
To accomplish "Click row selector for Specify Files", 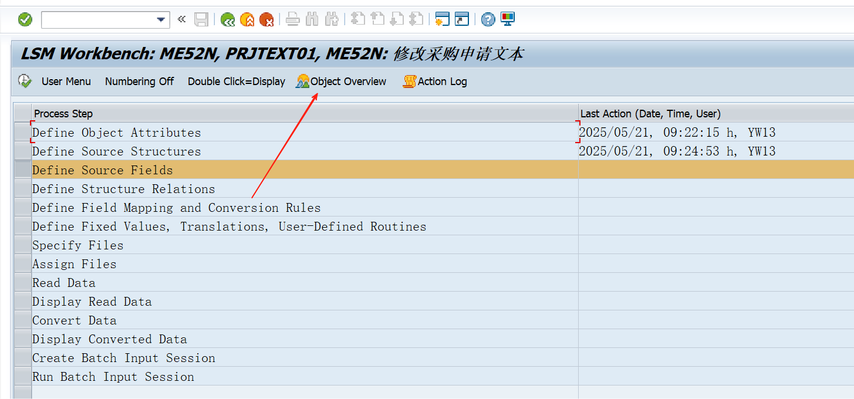I will tap(22, 245).
